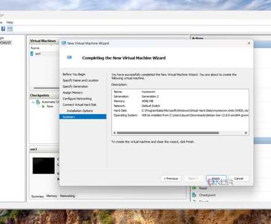Click the console pane toolbar icon beside Help
The height and width of the screenshot is (224, 271).
click(10, 29)
